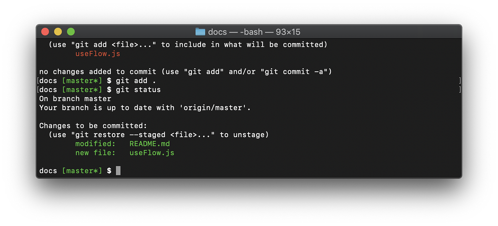The width and height of the screenshot is (498, 226).
Task: Click the "modified:" label
Action: [95, 144]
